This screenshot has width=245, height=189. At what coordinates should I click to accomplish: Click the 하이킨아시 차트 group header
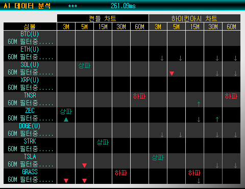pos(194,18)
